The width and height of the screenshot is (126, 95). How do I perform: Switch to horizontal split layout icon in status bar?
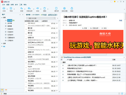tap(119, 93)
